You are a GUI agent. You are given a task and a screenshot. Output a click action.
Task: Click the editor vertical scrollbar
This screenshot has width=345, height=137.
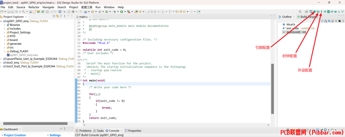click(272, 89)
